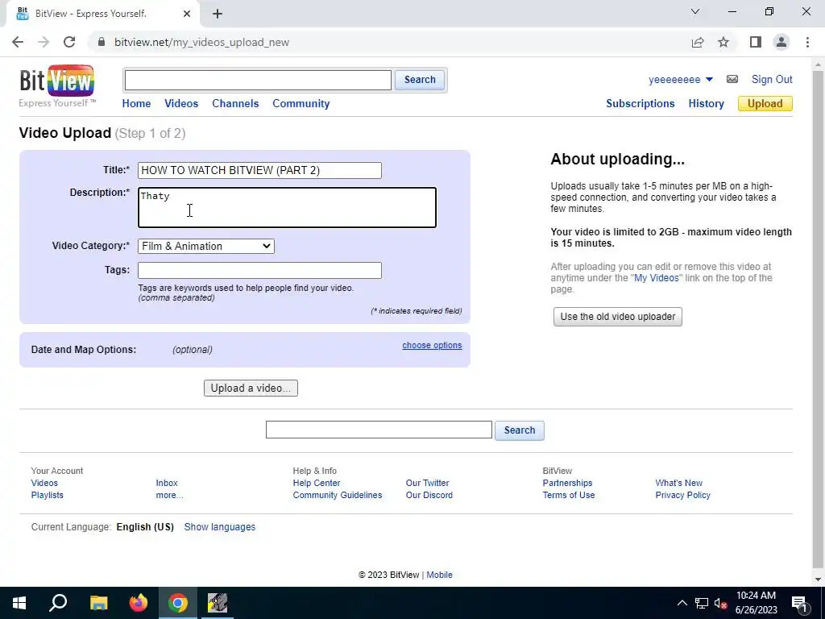Focus the top search input field
Viewport: 825px width, 619px height.
point(258,80)
